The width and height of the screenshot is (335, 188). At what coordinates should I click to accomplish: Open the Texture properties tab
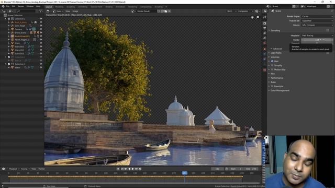(265, 70)
